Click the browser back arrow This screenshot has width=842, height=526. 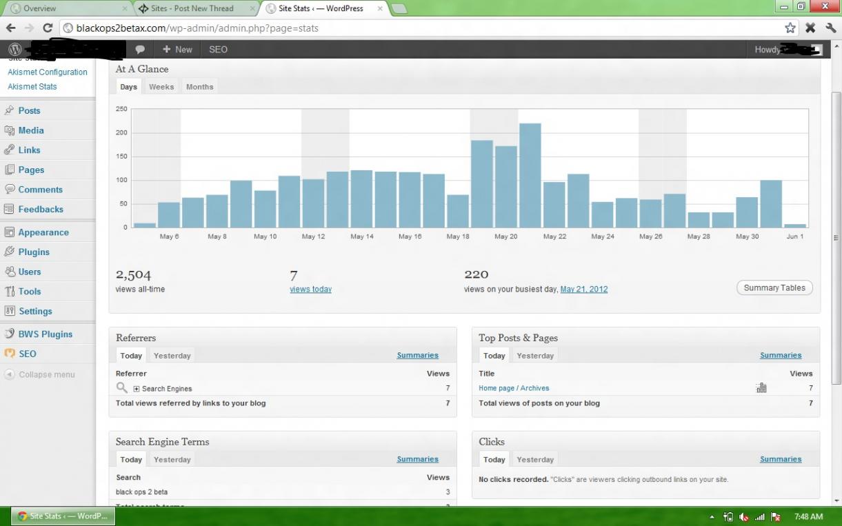[11, 28]
